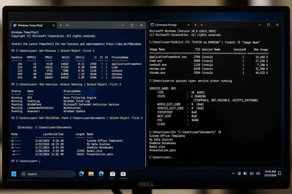Click the 54321 length value
292x194 pixels.
click(81, 154)
